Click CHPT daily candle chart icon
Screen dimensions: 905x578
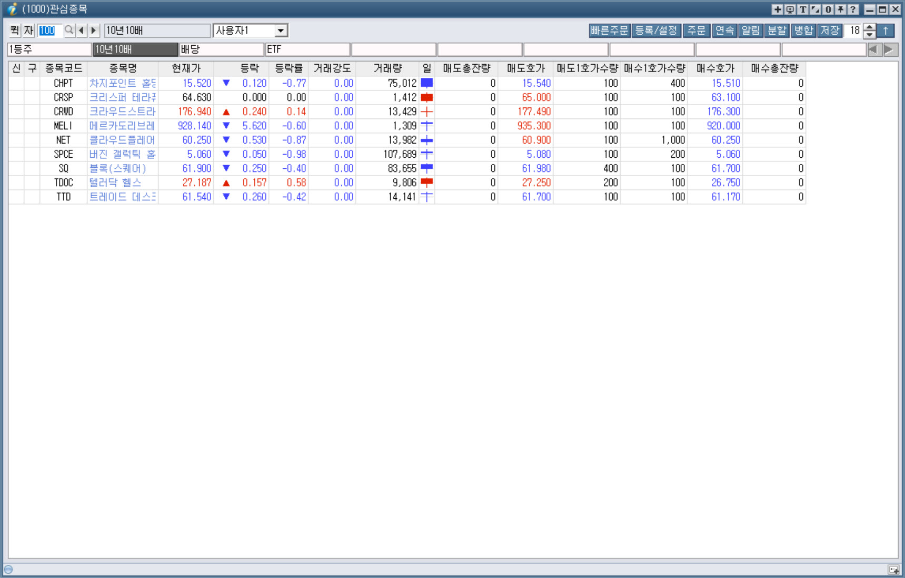click(x=427, y=83)
